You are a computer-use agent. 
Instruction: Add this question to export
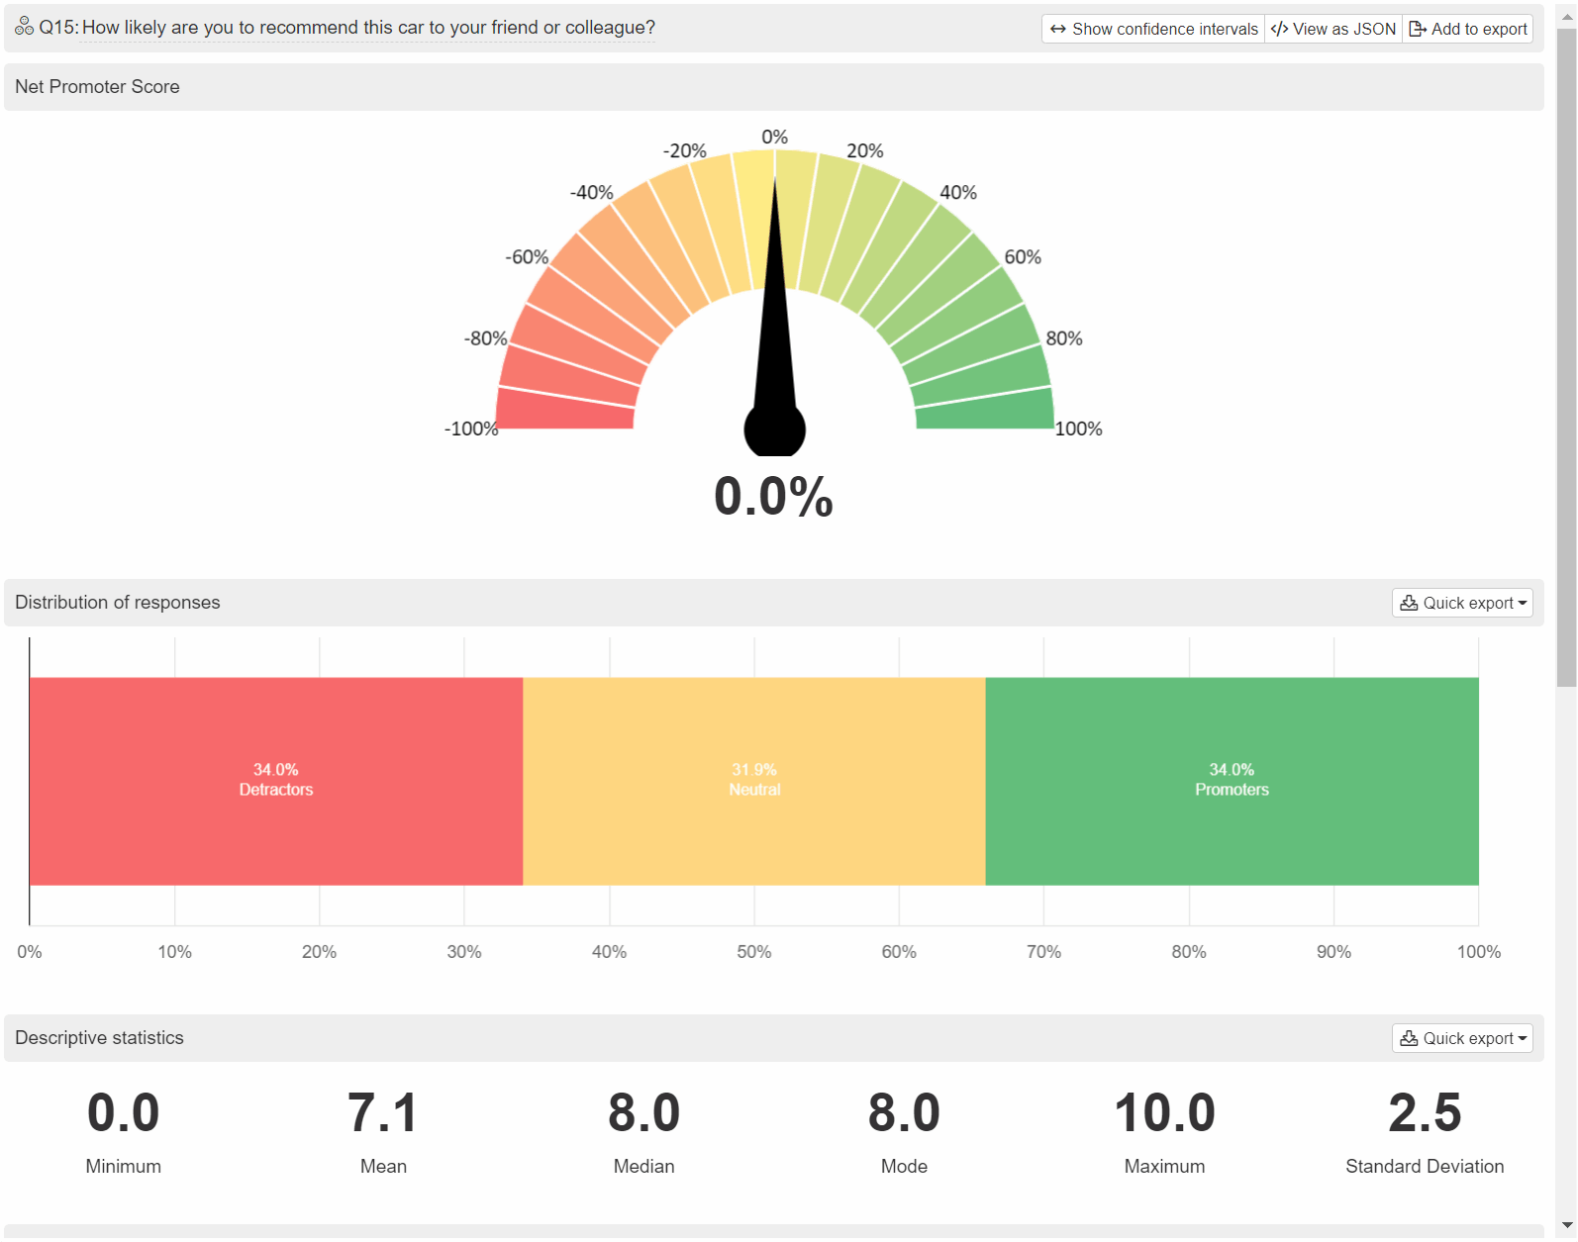[x=1468, y=29]
